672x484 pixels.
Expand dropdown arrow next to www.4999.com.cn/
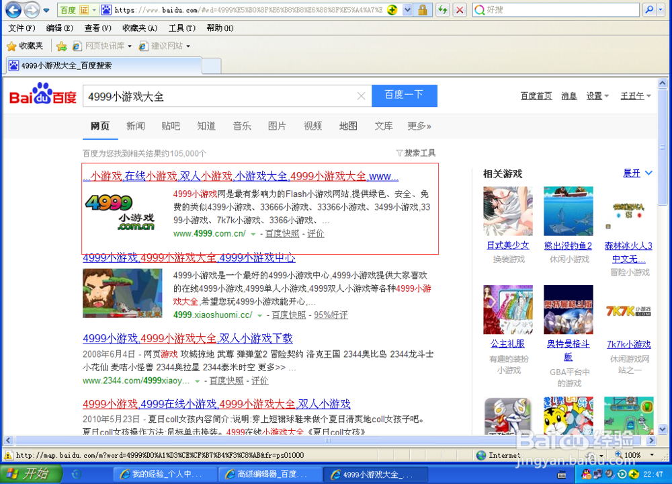point(253,234)
